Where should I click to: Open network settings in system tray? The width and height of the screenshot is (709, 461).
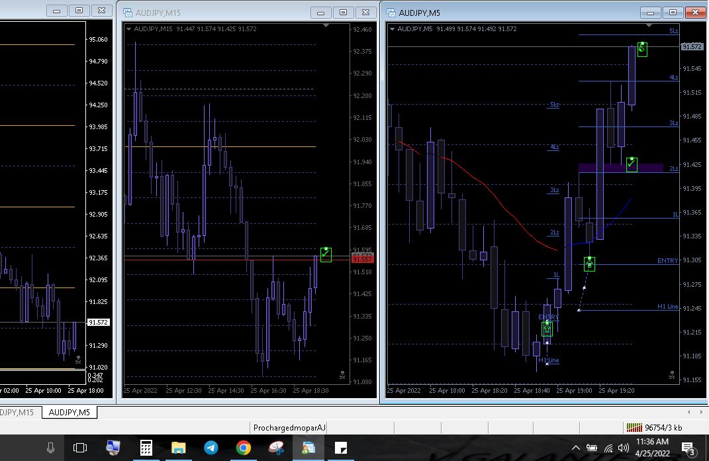pyautogui.click(x=608, y=448)
